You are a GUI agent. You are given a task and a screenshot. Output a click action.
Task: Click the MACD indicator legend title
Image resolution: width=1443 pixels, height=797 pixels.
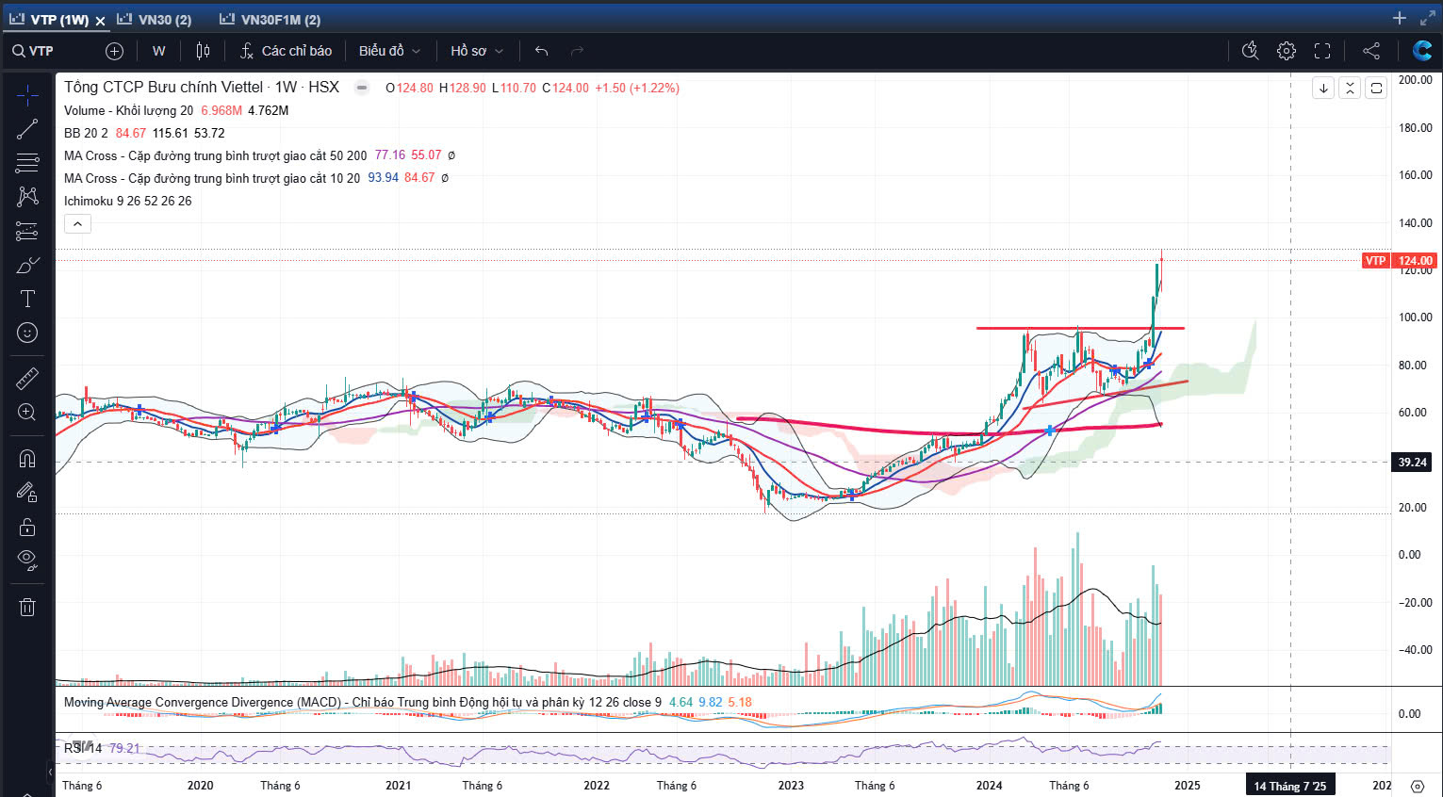coord(362,702)
